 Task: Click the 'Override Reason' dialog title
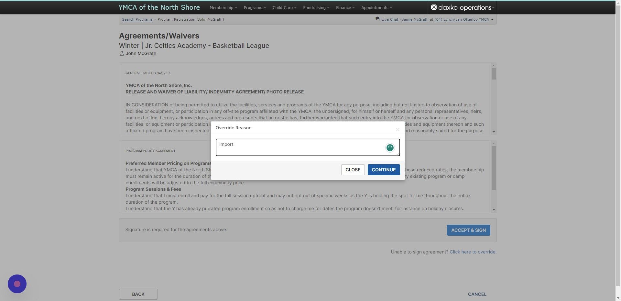[234, 128]
